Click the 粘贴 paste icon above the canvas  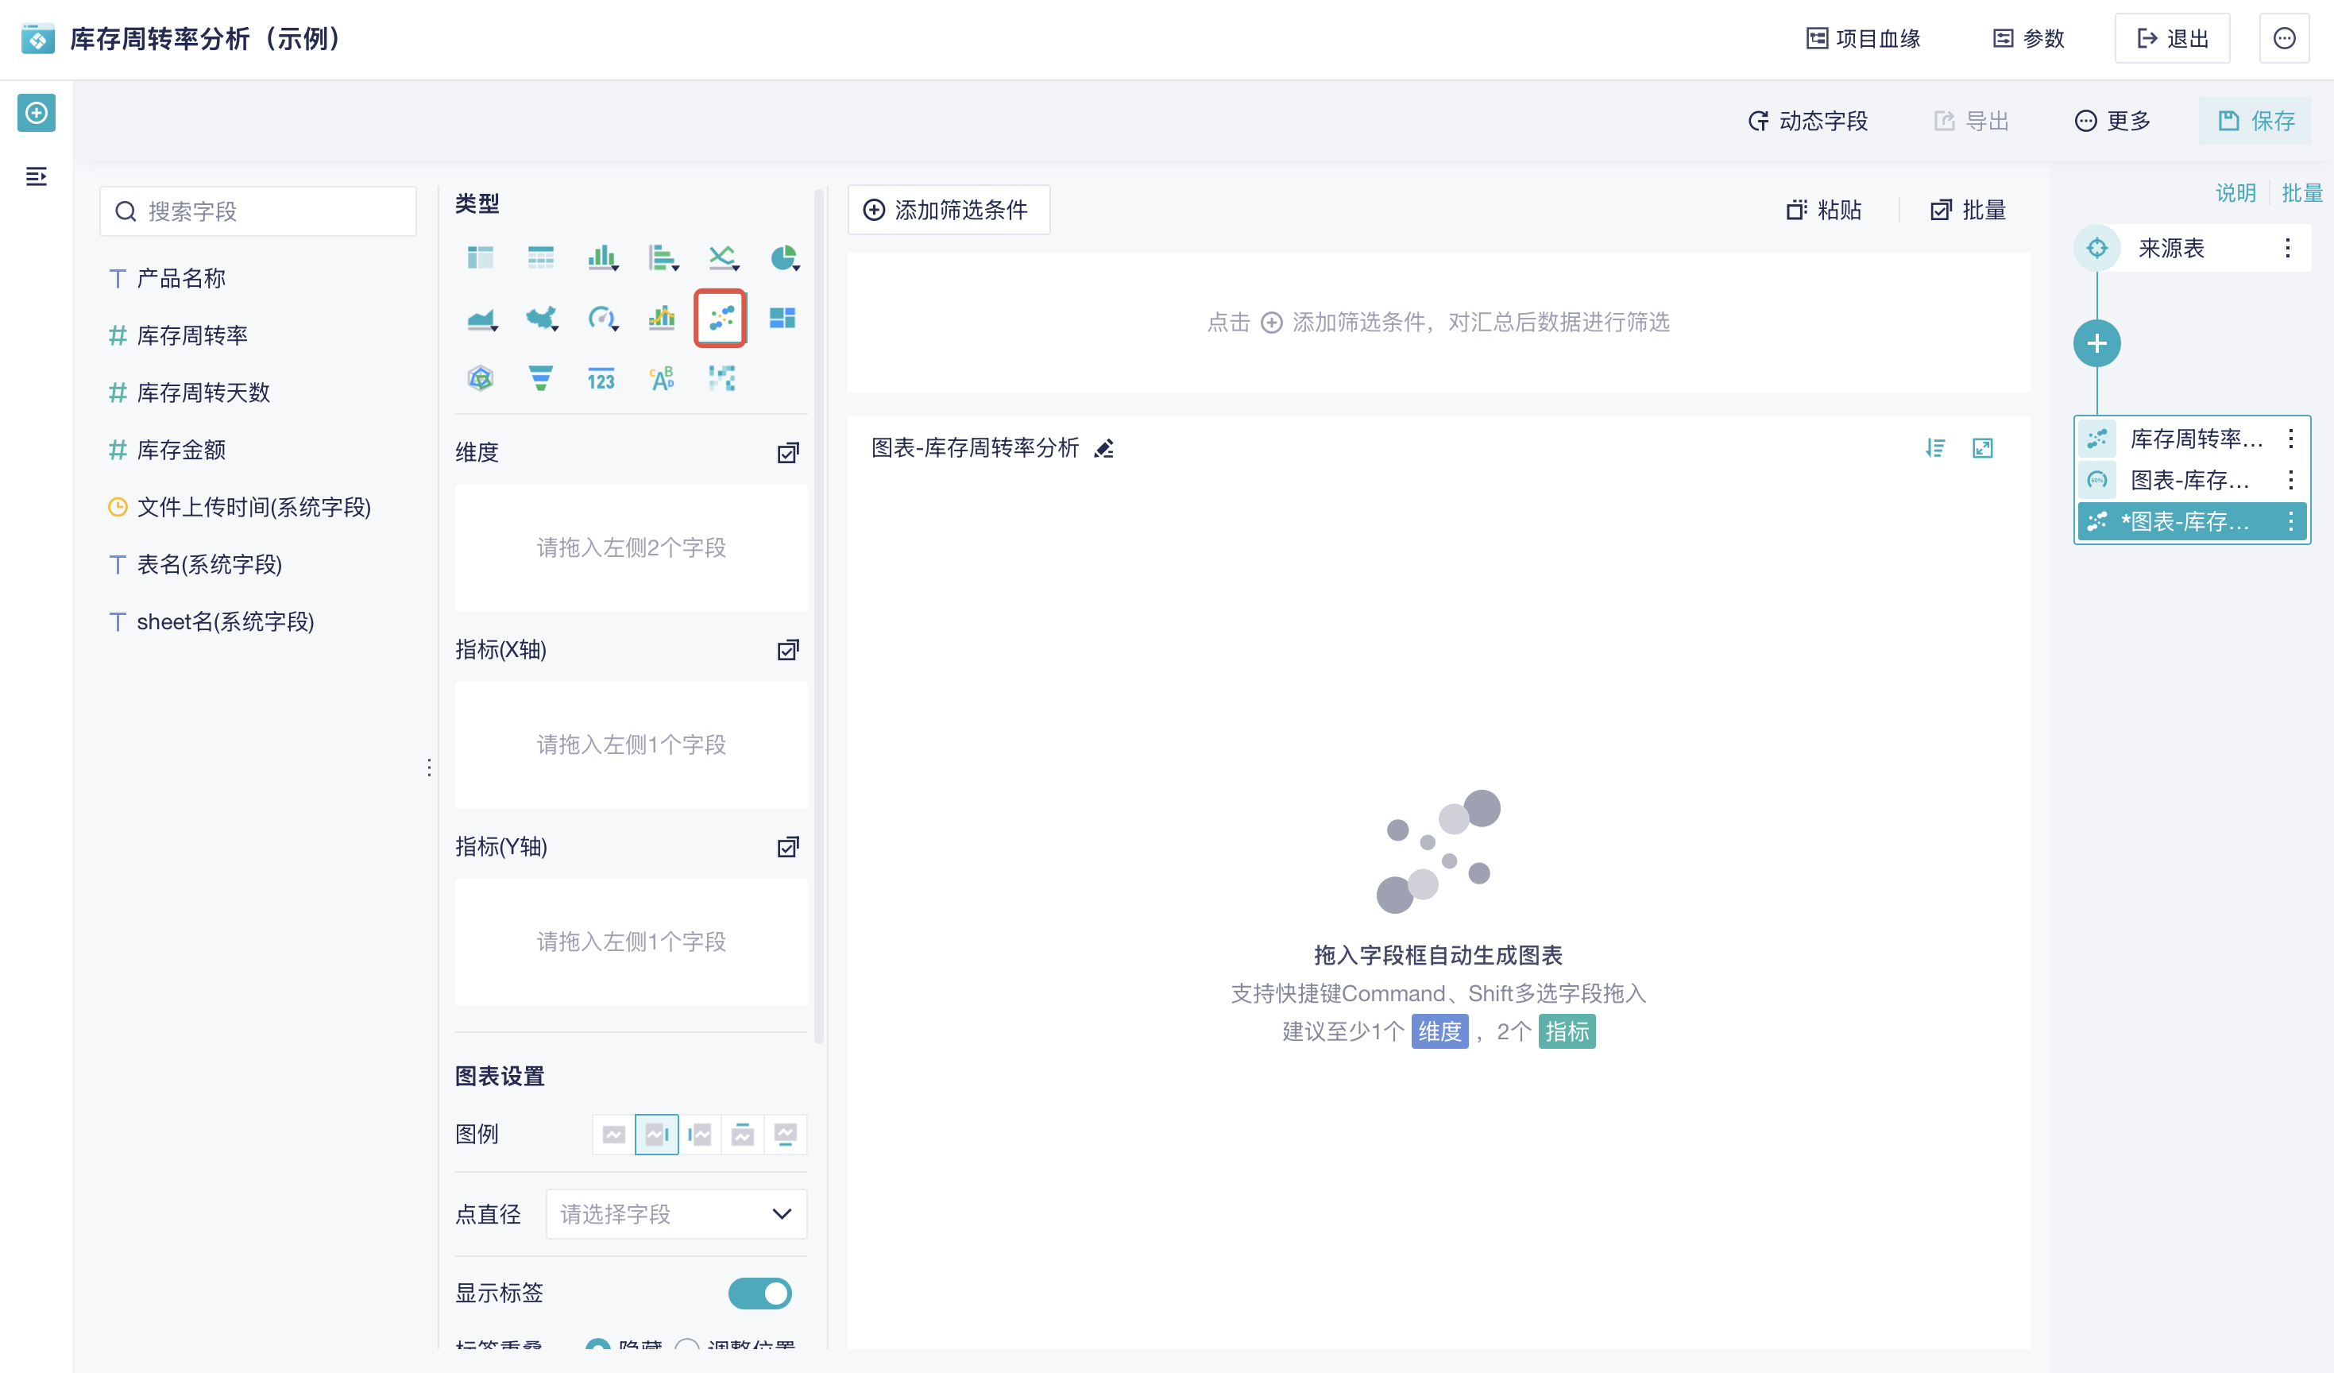click(1822, 210)
